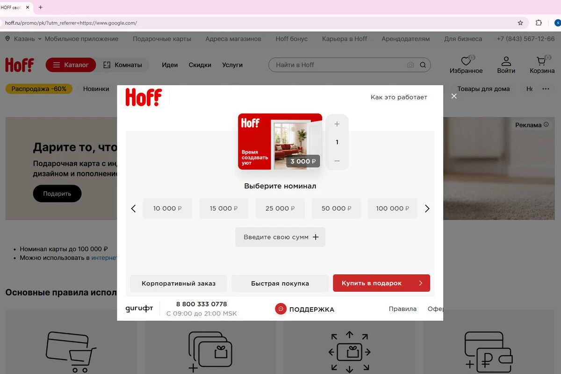This screenshot has height=374, width=561.
Task: Select the 10 000 ₽ nominal
Action: 167,209
